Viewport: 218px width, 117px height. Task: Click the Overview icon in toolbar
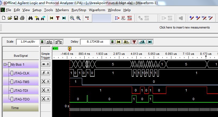87,18
